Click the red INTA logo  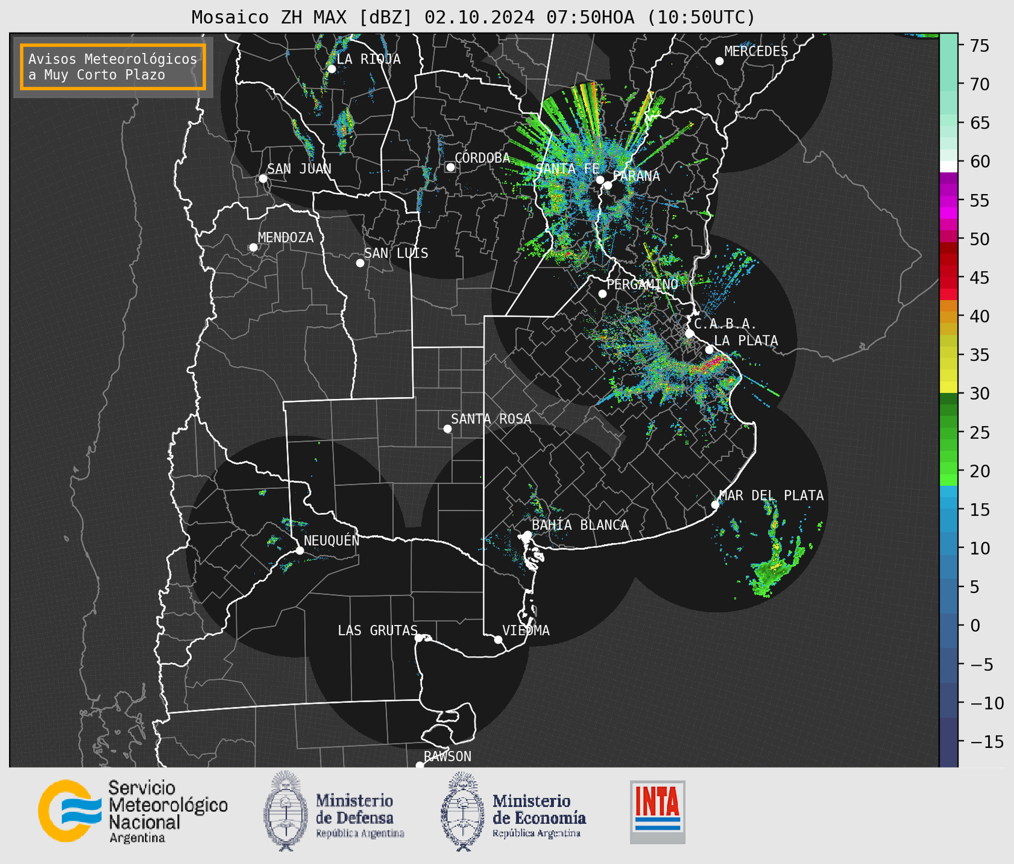(658, 812)
